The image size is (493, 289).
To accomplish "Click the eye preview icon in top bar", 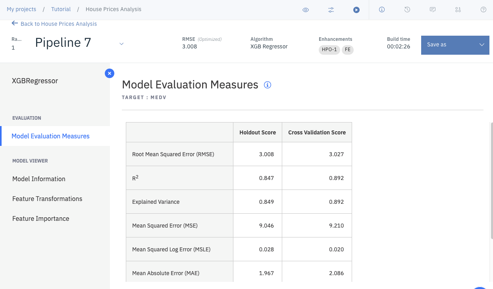I will point(306,10).
